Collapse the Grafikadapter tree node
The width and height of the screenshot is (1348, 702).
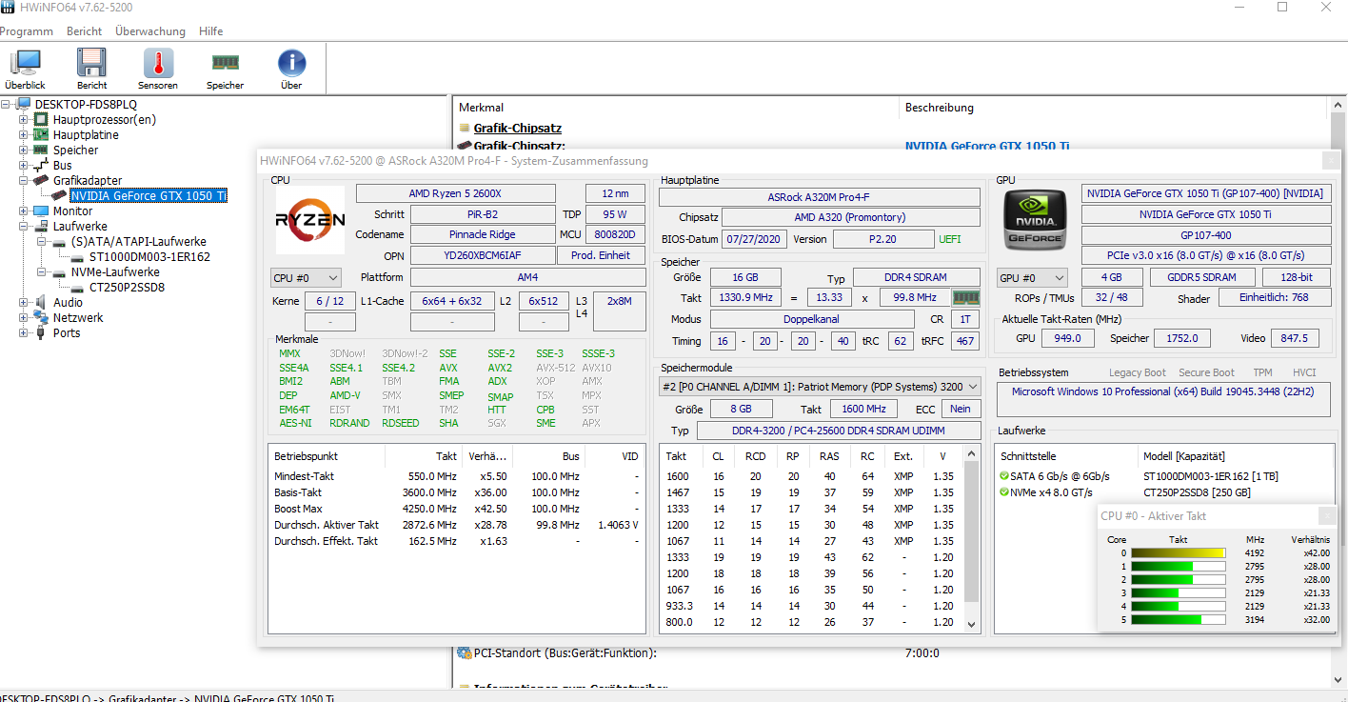pyautogui.click(x=24, y=181)
